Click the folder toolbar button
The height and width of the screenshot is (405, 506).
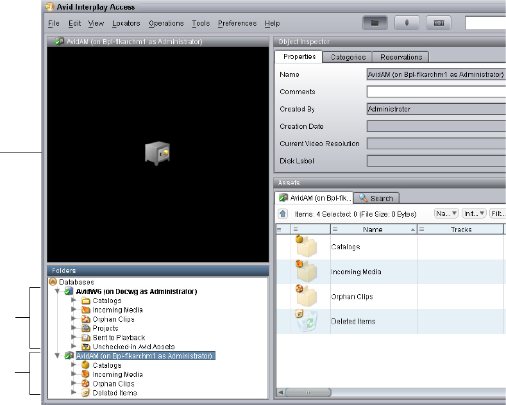pyautogui.click(x=375, y=23)
